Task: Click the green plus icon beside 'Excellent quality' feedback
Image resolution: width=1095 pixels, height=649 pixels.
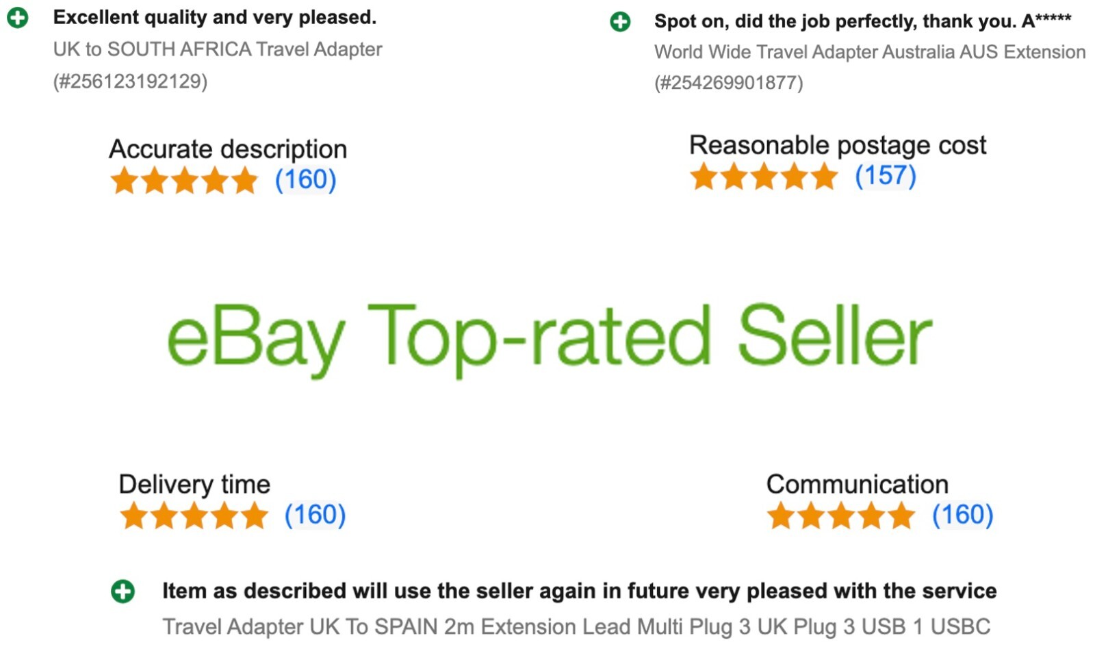Action: (17, 17)
